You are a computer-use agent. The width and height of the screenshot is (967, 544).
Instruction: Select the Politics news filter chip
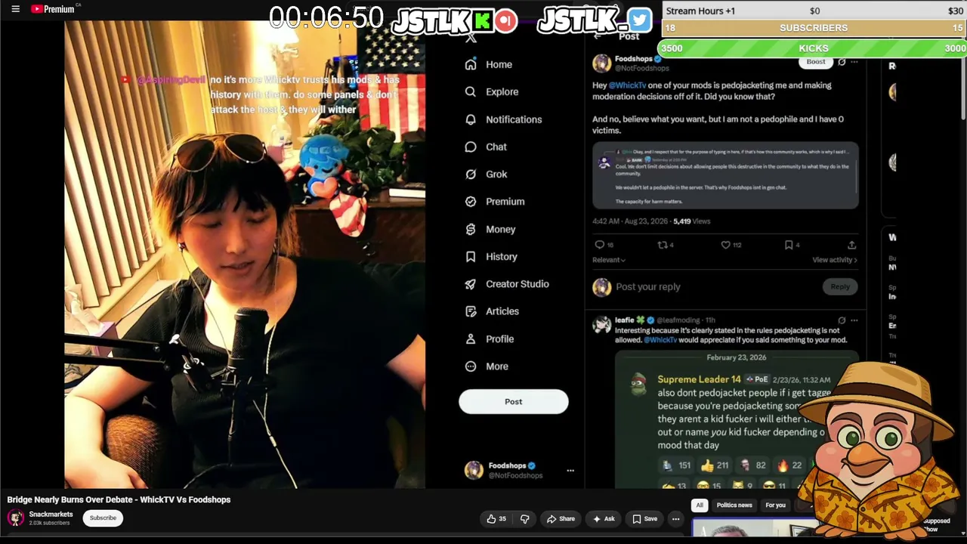(x=734, y=505)
